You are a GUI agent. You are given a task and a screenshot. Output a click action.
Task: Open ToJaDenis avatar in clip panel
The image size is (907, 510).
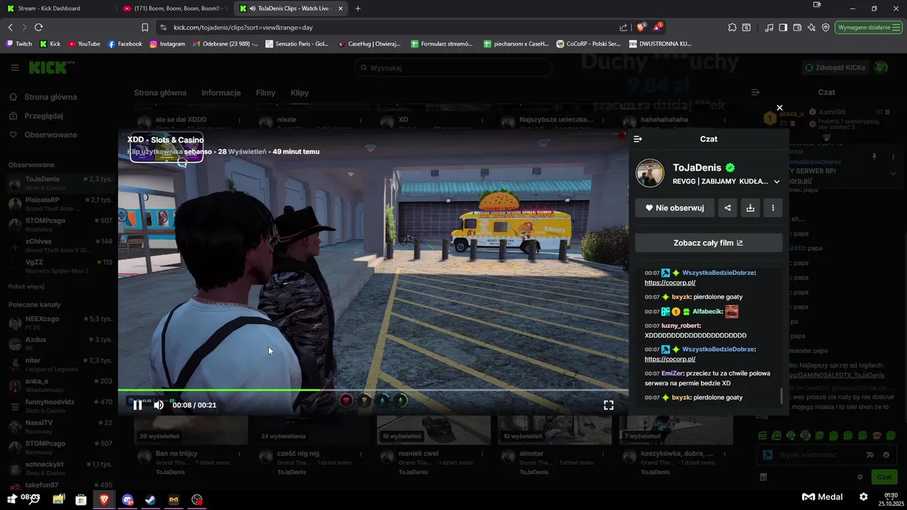point(650,174)
